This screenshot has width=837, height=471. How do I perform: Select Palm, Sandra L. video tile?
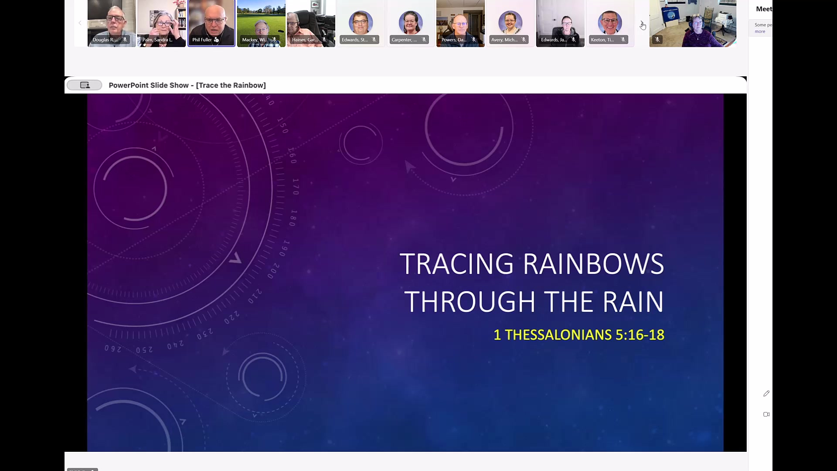(162, 20)
